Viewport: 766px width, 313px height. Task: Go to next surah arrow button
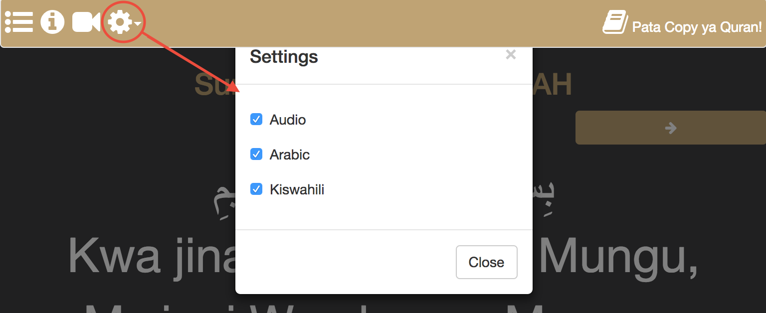(x=671, y=128)
